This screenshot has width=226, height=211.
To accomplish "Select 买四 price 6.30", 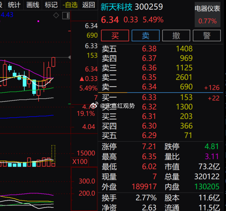I will coord(149,126).
